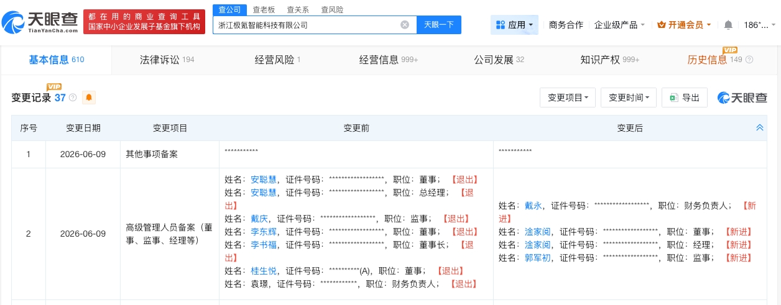Open the 变更项目 filter dropdown
The height and width of the screenshot is (305, 781).
568,98
